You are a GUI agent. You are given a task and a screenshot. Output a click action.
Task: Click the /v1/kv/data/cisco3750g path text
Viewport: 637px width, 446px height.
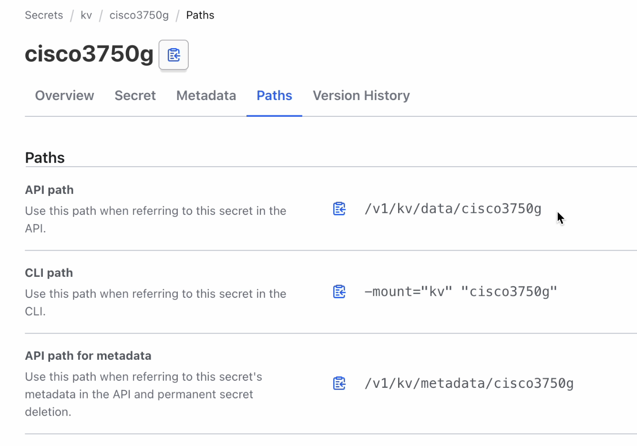(453, 209)
